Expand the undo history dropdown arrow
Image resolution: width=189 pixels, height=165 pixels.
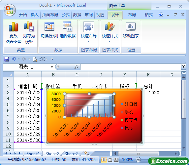point(18,59)
